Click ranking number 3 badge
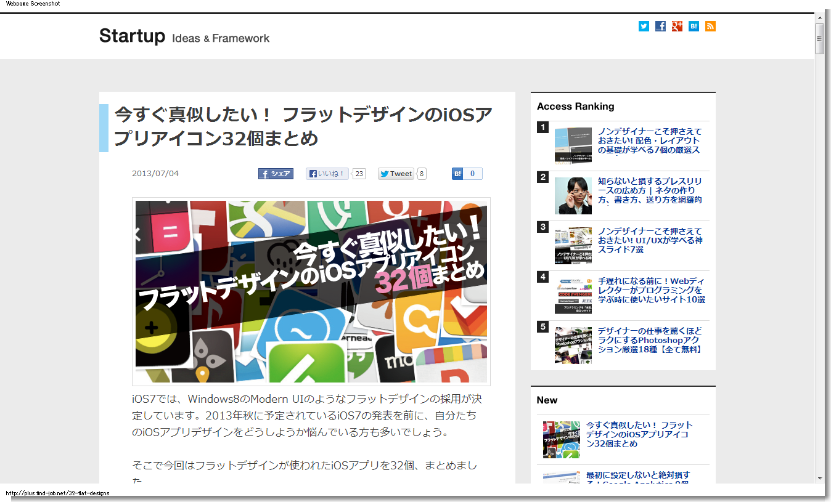Viewport: 831px width, 502px height. coord(542,227)
